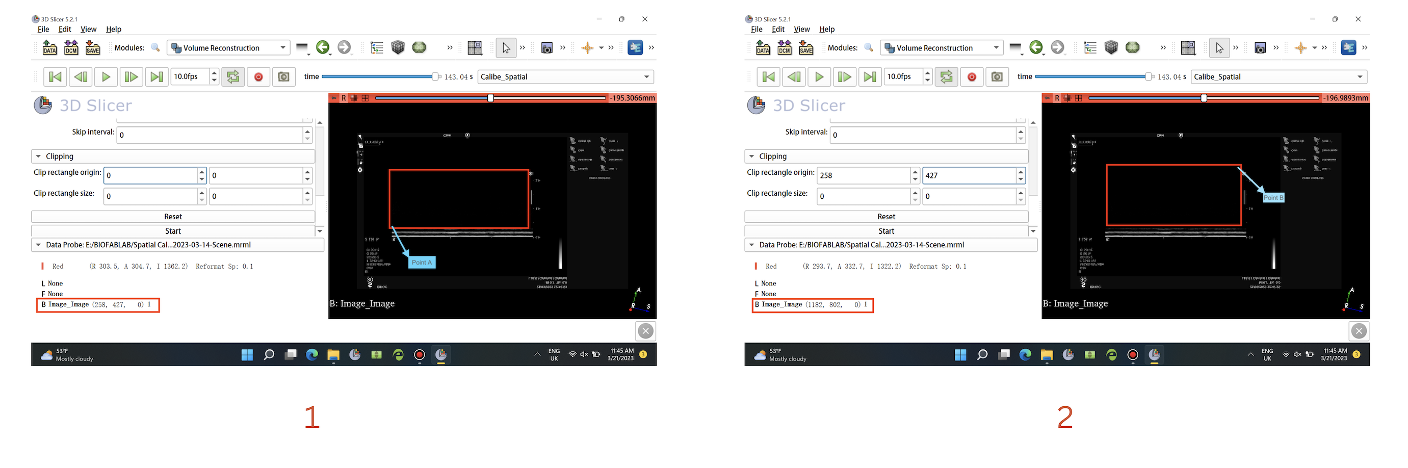This screenshot has height=468, width=1408.
Task: Click the Reset button in screenshot 1
Action: pyautogui.click(x=173, y=217)
